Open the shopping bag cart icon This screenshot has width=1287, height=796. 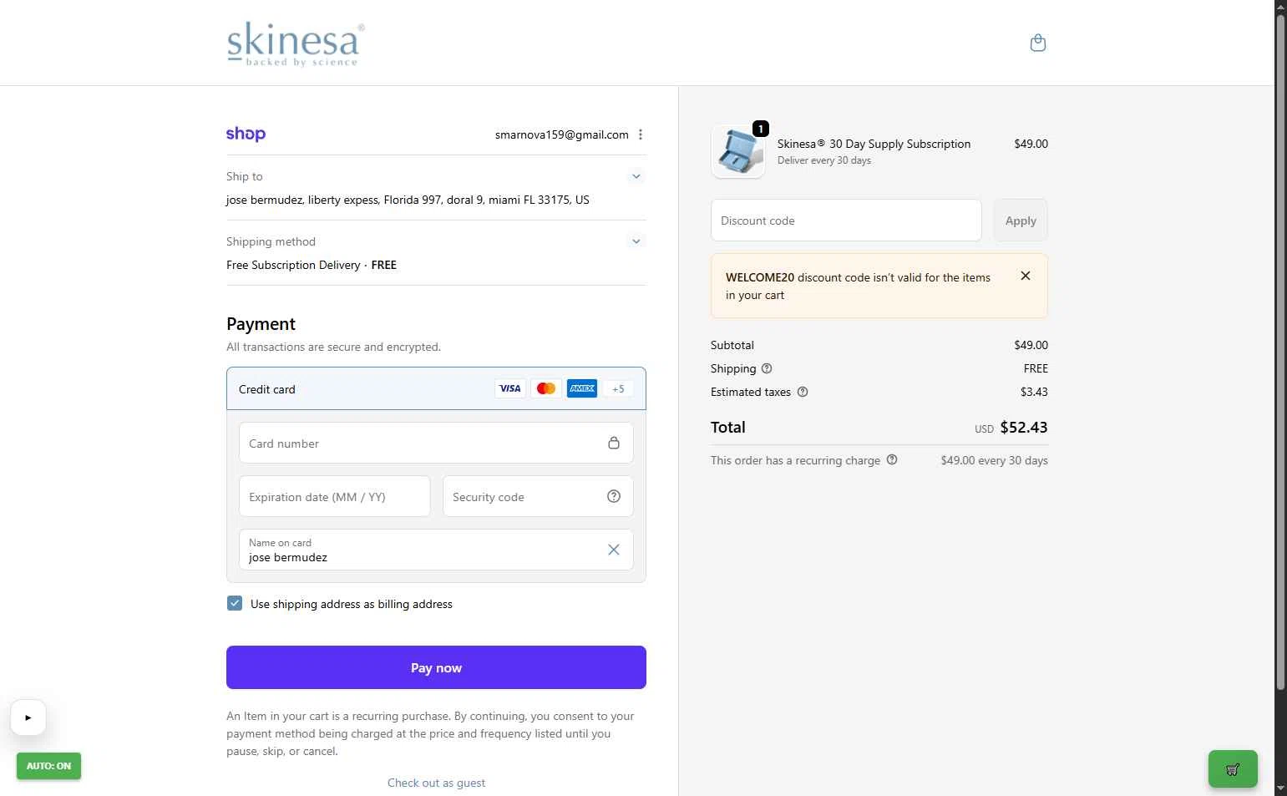(x=1038, y=43)
